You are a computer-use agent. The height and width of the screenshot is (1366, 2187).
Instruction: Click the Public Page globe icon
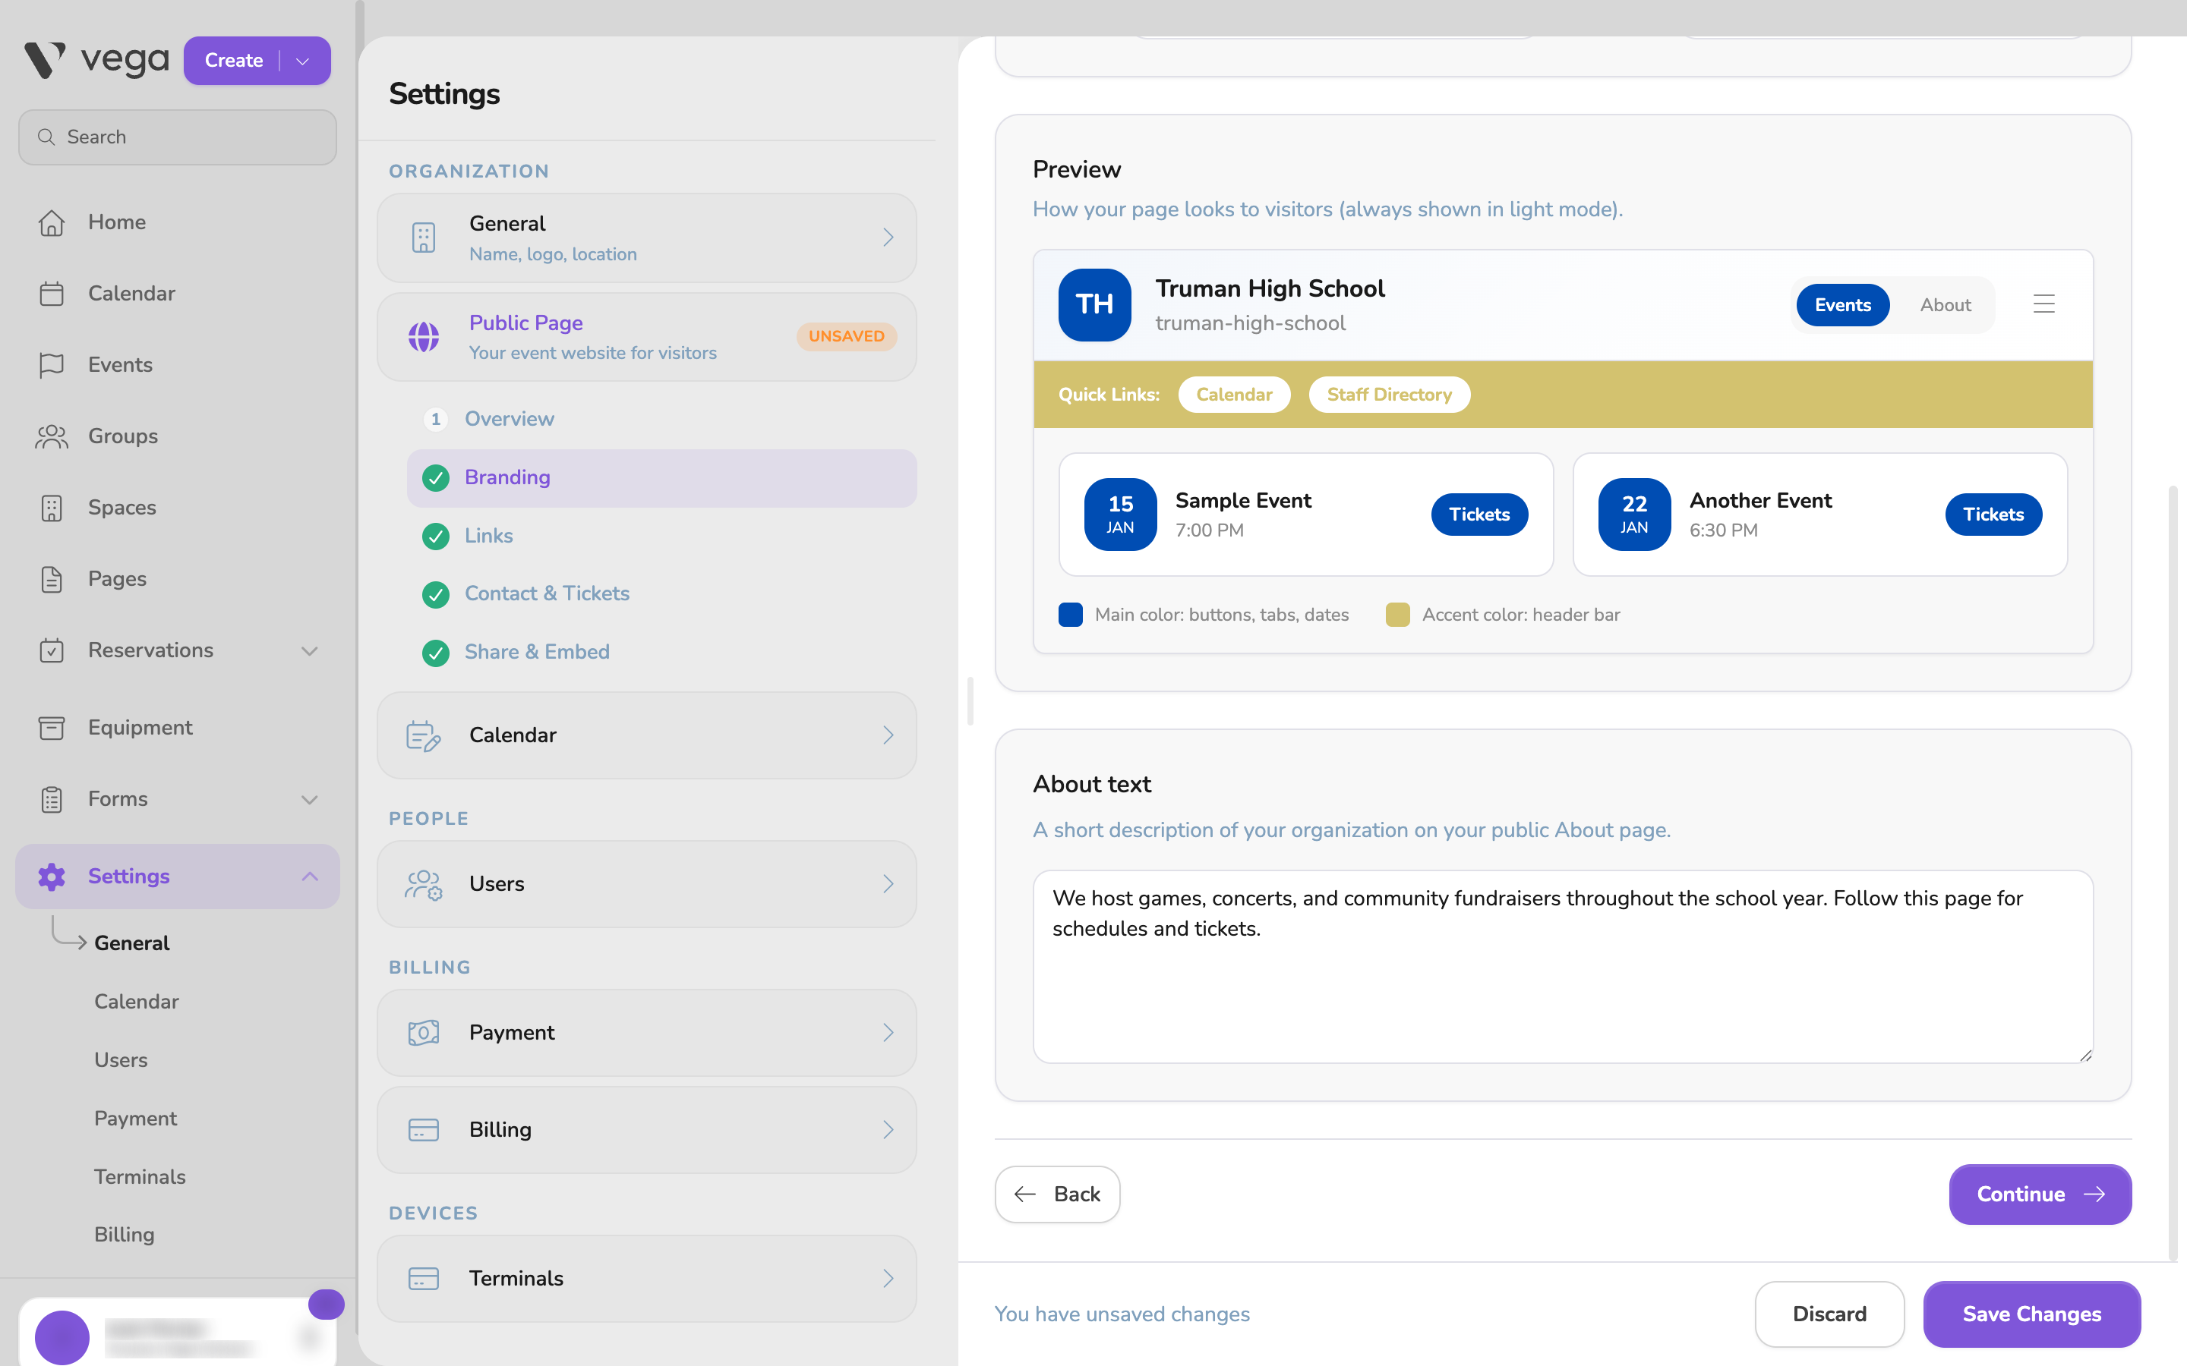pyautogui.click(x=424, y=337)
